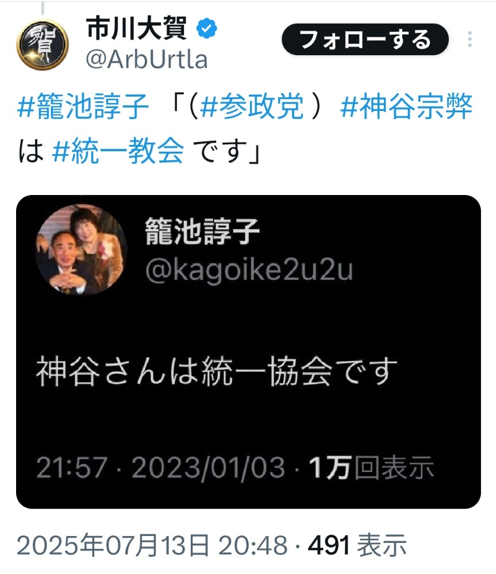Open the 市川大賀 display name
This screenshot has width=496, height=574.
pyautogui.click(x=136, y=28)
